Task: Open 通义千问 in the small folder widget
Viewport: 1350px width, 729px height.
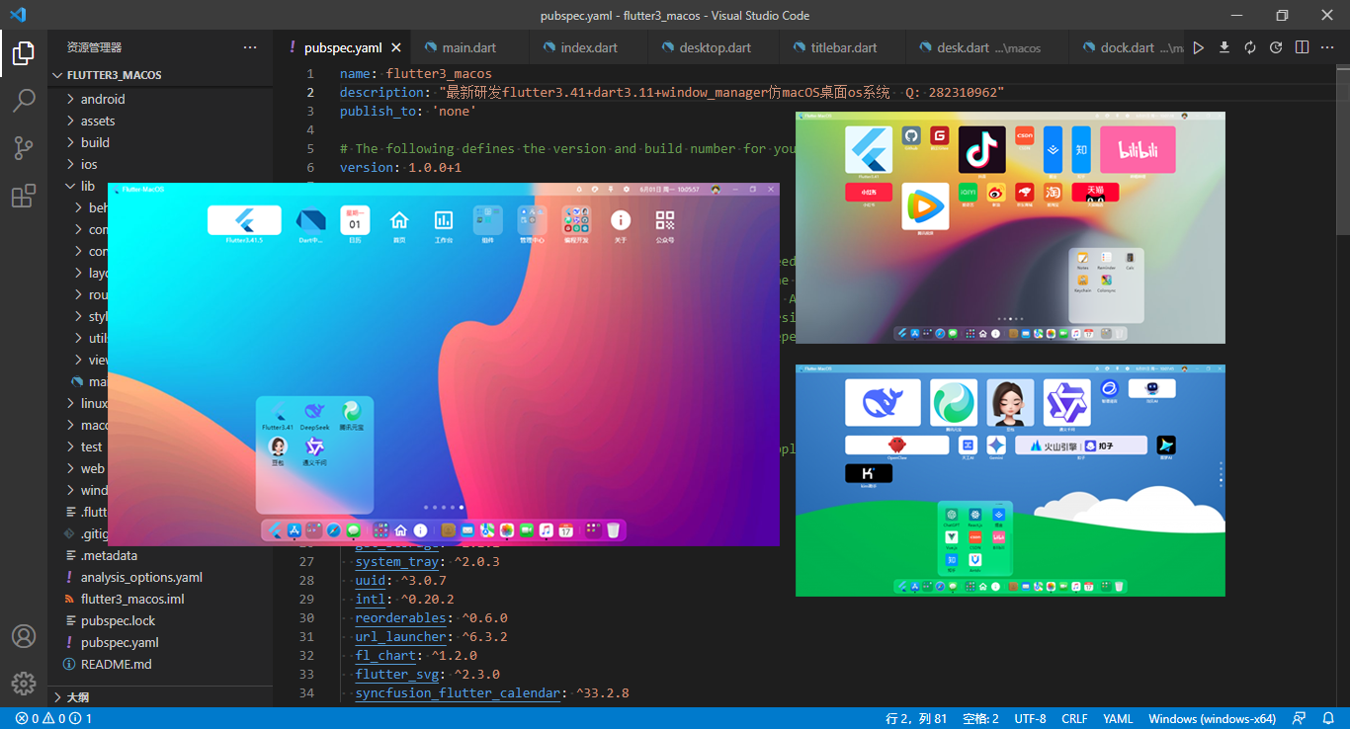Action: 314,446
